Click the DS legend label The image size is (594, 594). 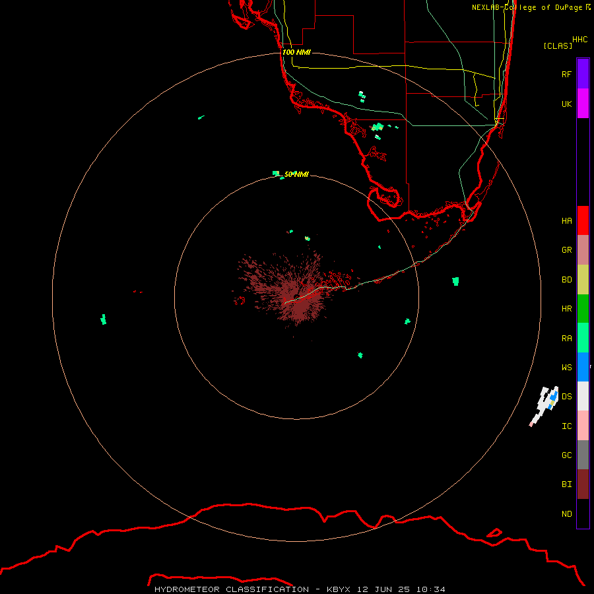[x=567, y=397]
